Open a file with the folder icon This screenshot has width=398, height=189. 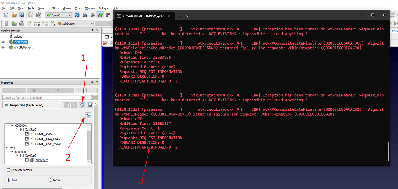point(14,15)
